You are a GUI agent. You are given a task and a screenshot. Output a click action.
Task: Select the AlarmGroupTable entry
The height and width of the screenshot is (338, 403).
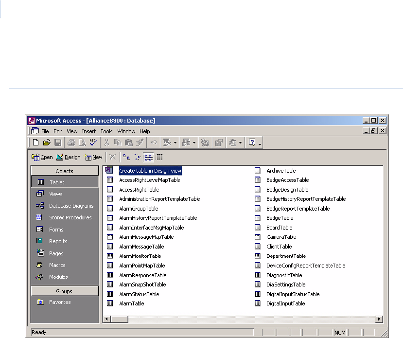[x=139, y=209]
